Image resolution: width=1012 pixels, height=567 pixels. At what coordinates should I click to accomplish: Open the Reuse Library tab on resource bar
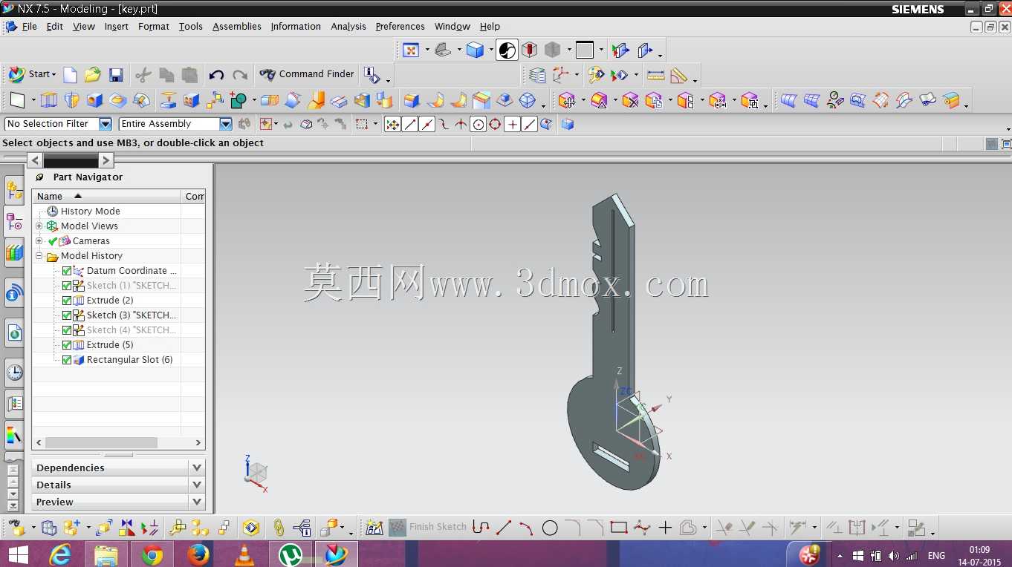click(14, 253)
